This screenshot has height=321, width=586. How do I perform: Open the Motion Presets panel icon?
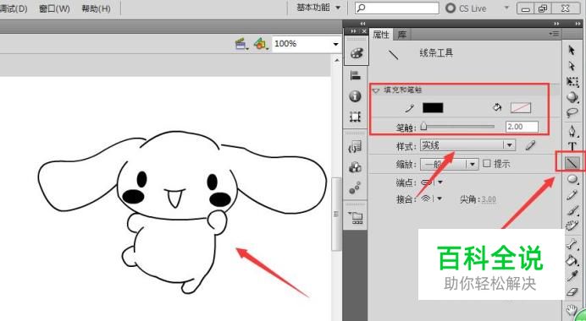(x=355, y=188)
